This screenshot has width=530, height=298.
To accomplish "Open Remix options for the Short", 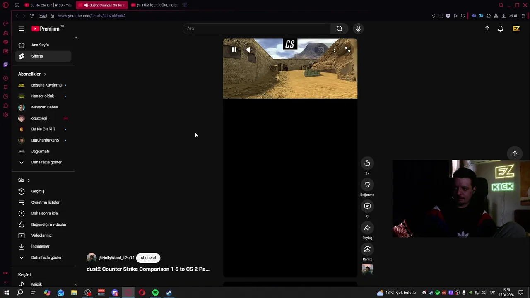I will click(367, 249).
